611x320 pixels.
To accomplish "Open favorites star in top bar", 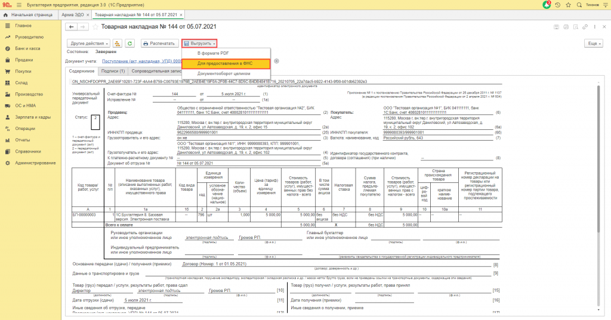I will click(x=568, y=5).
